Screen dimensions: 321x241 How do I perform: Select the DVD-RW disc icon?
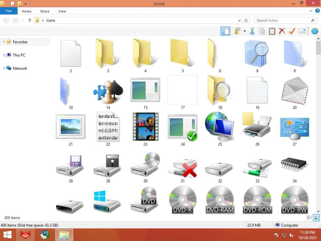pos(295,200)
